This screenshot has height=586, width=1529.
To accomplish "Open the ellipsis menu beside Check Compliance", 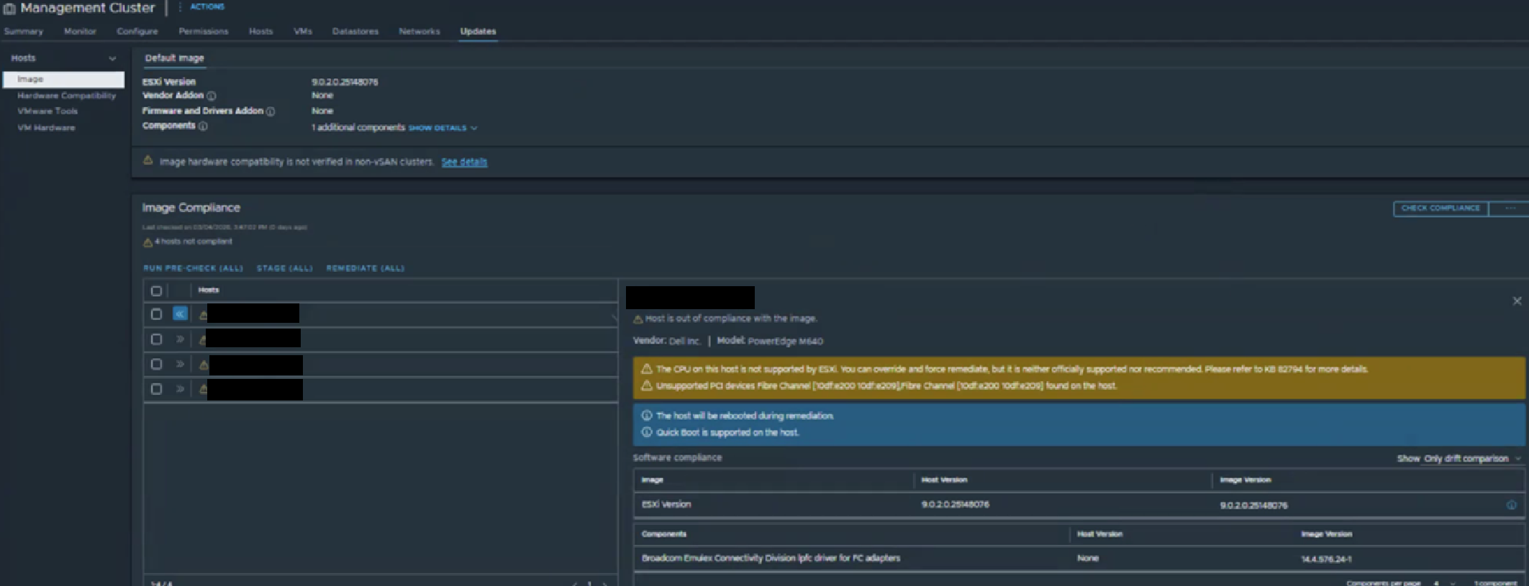I will [x=1510, y=209].
